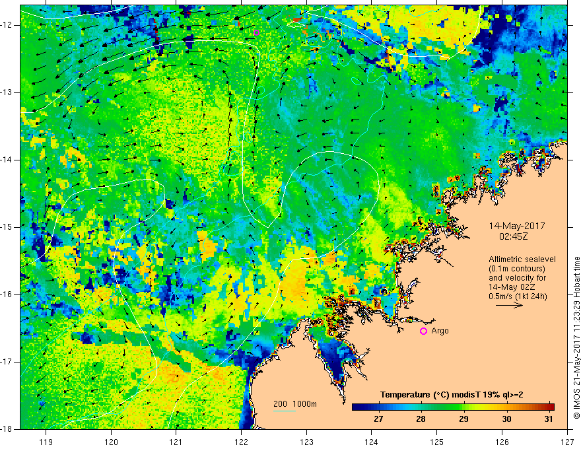Click the '(0.1m contours)' caption line
The image size is (581, 449).
click(x=517, y=269)
